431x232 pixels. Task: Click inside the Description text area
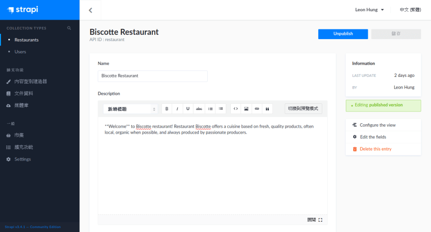213,166
